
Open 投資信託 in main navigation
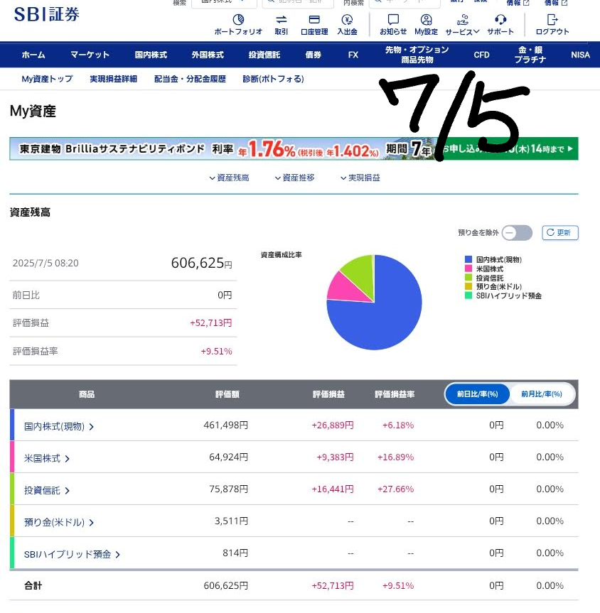click(264, 55)
